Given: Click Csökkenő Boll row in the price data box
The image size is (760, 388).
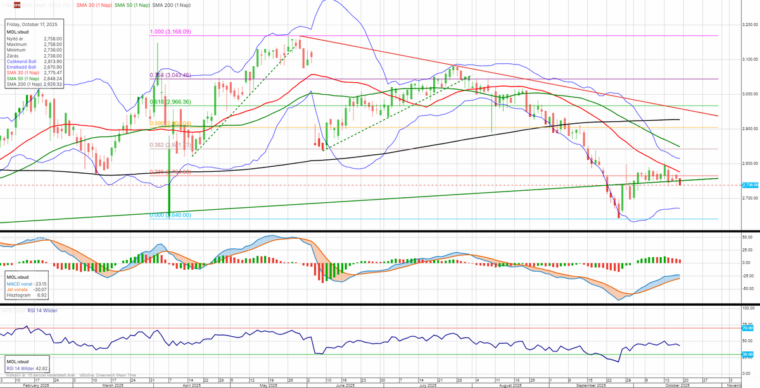Looking at the screenshot, I should tap(23, 61).
